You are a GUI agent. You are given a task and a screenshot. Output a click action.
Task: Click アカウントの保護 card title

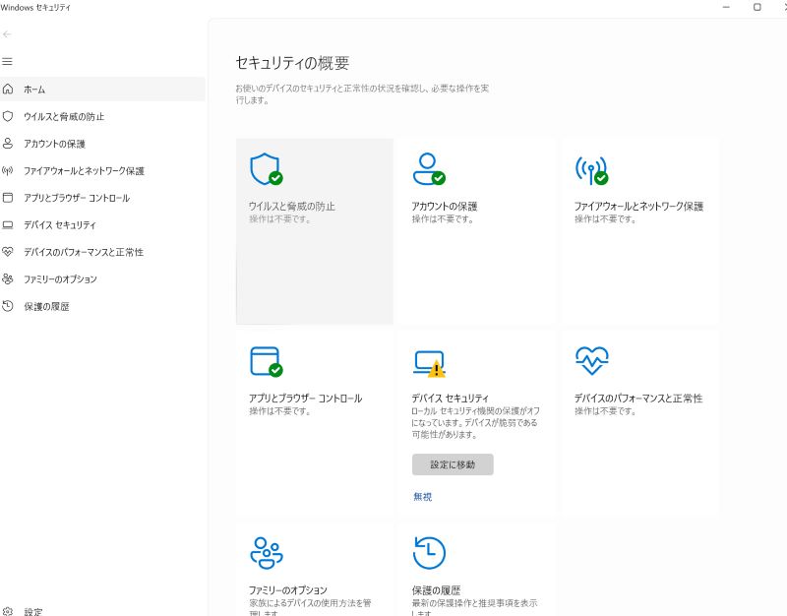445,206
